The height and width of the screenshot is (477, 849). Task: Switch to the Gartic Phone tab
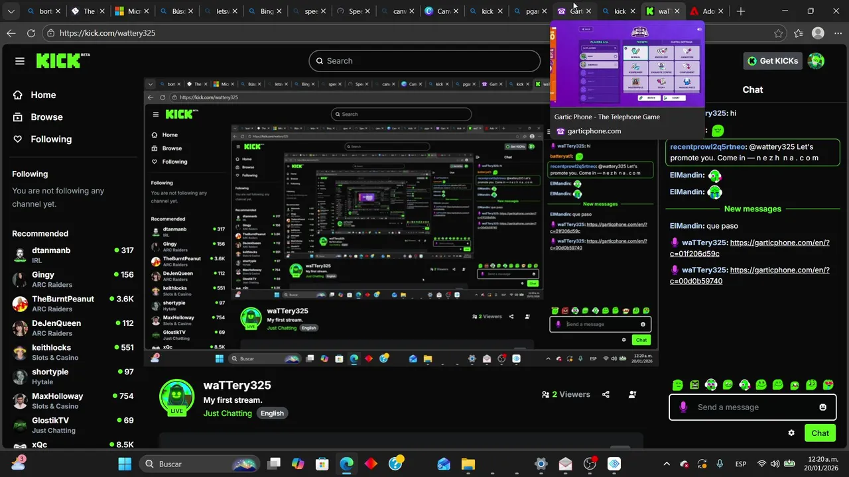click(x=574, y=11)
